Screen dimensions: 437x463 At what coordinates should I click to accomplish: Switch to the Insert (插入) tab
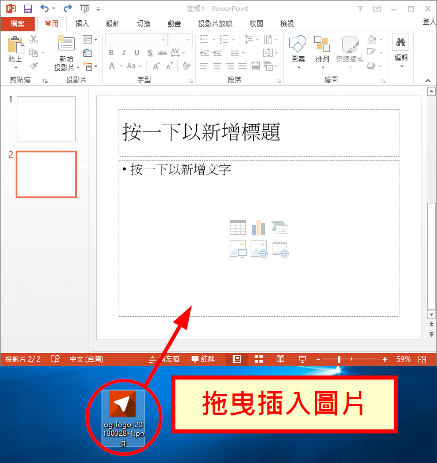[82, 24]
